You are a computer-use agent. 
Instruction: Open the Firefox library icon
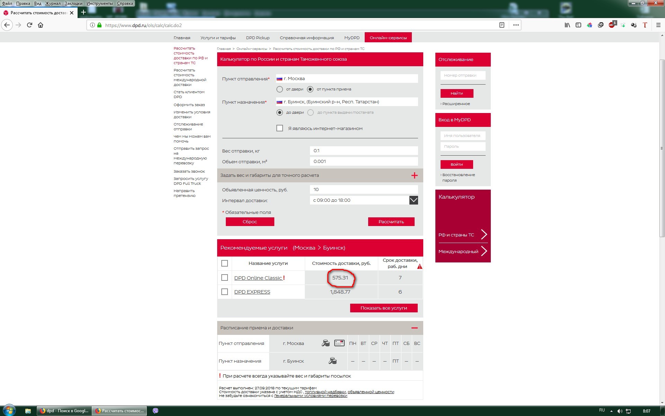pyautogui.click(x=567, y=25)
